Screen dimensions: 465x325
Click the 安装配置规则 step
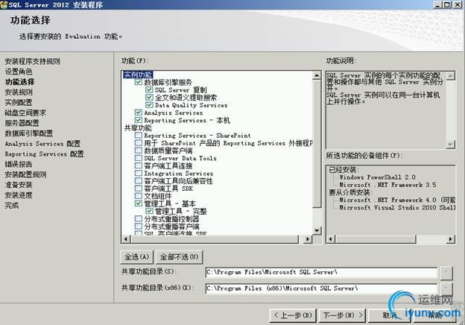(25, 174)
